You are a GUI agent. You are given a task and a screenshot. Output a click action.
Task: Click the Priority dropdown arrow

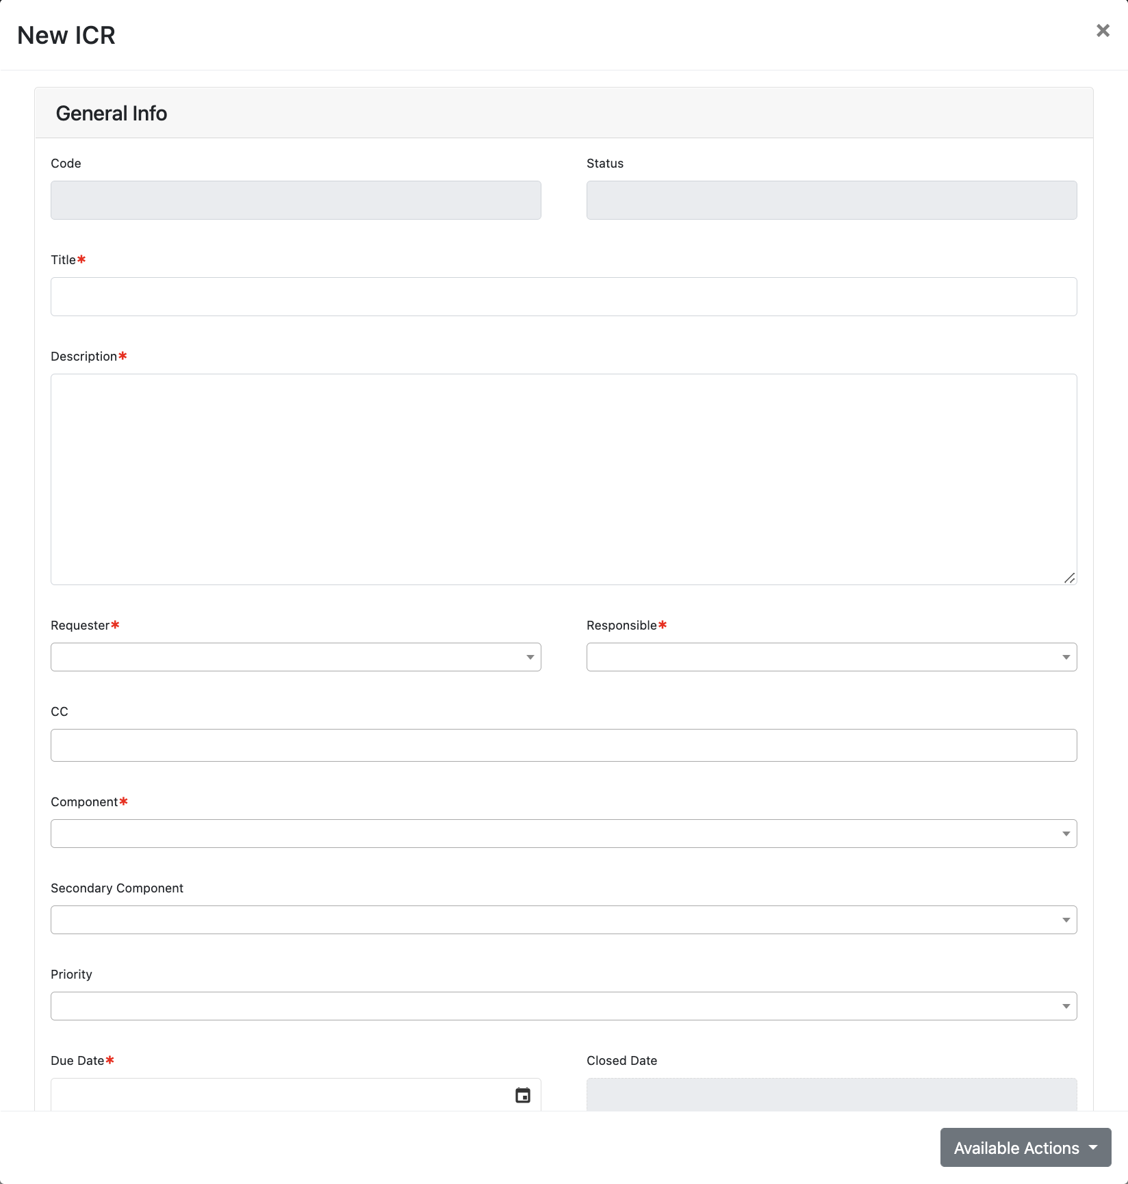pyautogui.click(x=1066, y=1006)
